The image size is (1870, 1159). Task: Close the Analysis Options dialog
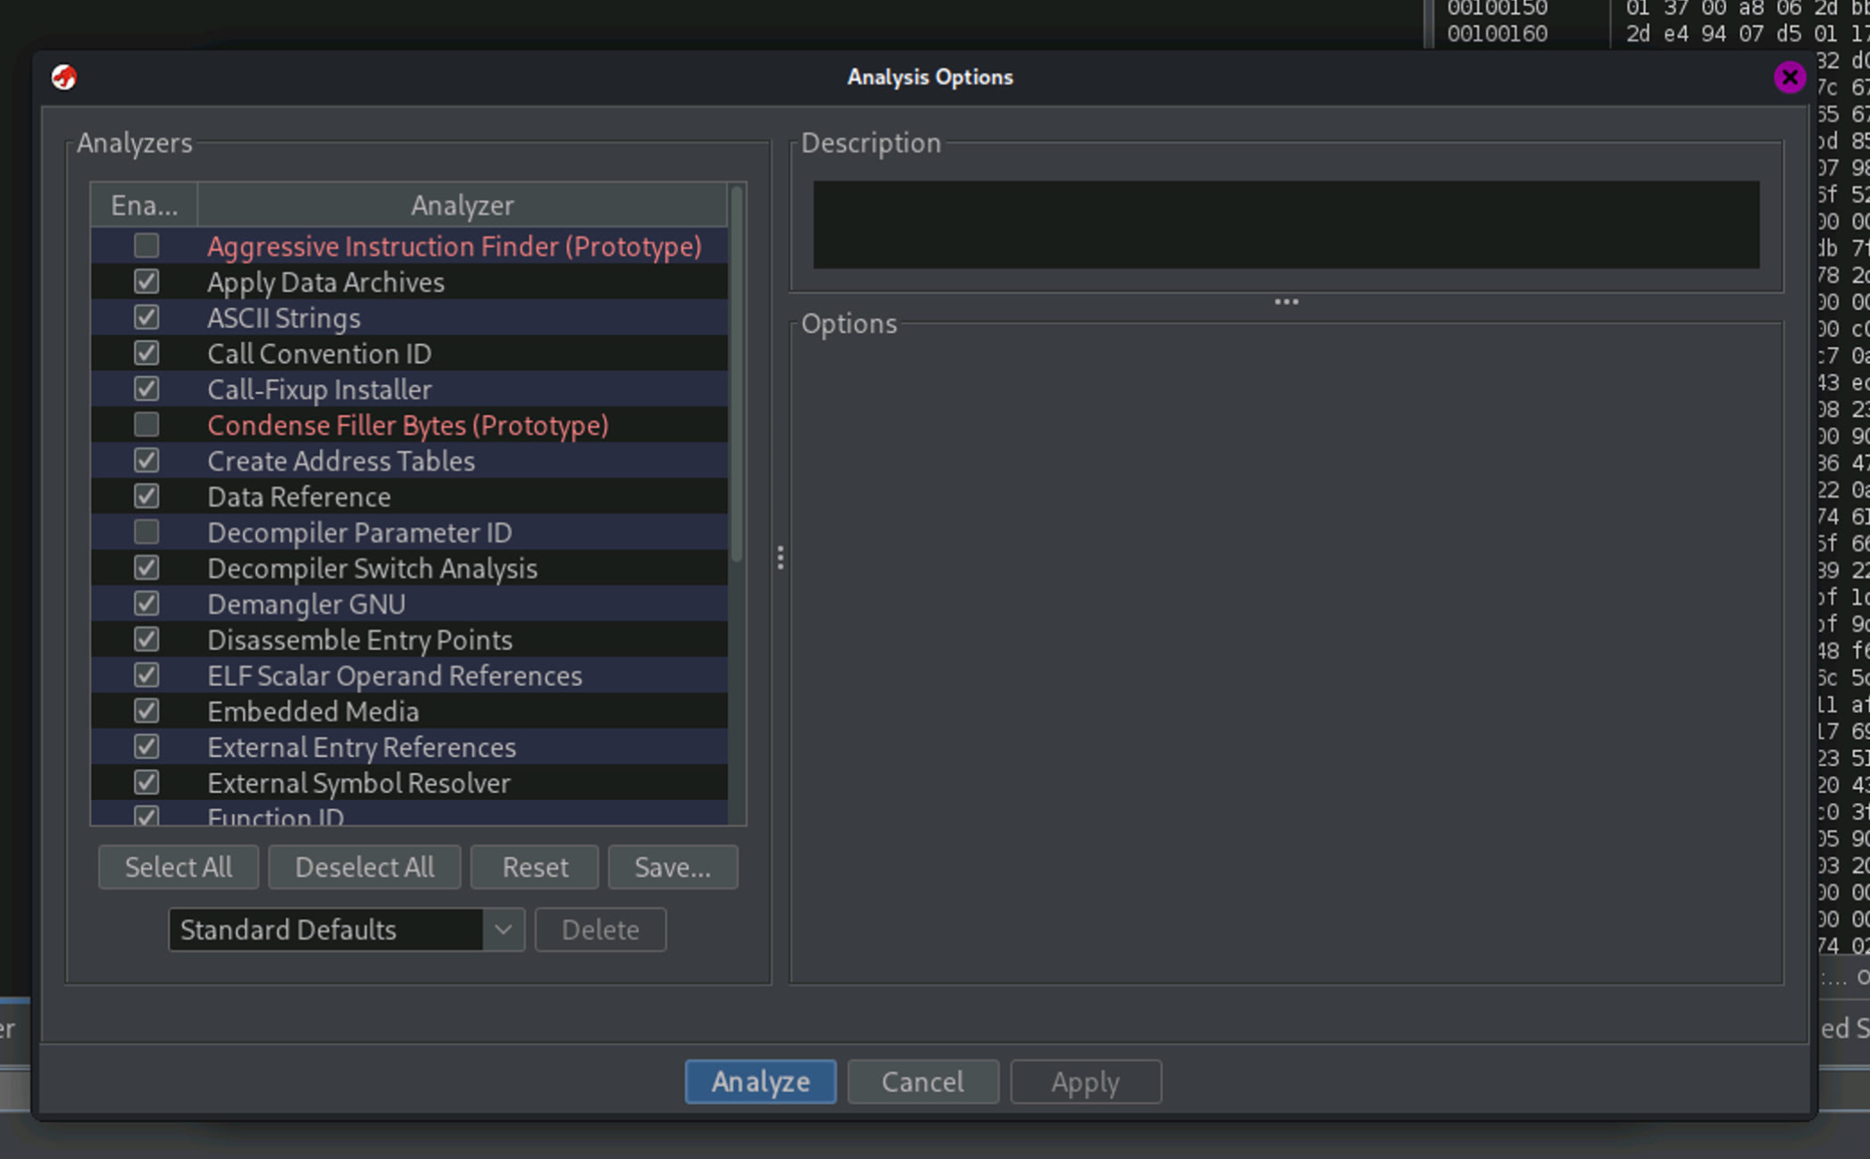click(x=1789, y=78)
